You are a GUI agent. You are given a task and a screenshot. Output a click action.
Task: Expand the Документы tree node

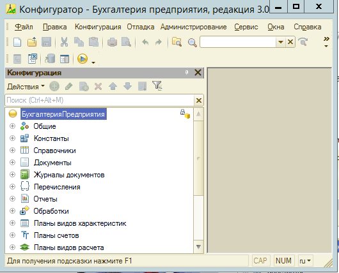13,163
